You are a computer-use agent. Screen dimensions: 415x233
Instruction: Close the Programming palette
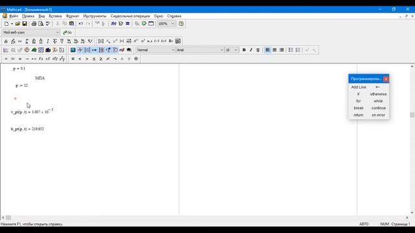coord(386,79)
